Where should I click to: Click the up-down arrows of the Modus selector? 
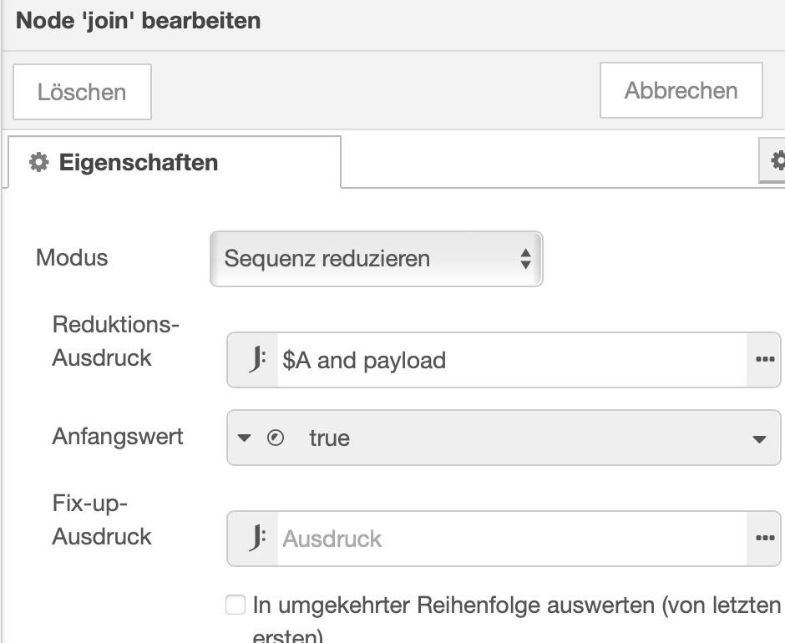pyautogui.click(x=525, y=259)
